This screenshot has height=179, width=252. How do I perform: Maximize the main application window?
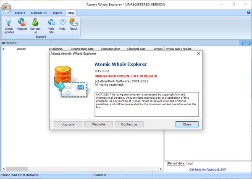click(234, 4)
